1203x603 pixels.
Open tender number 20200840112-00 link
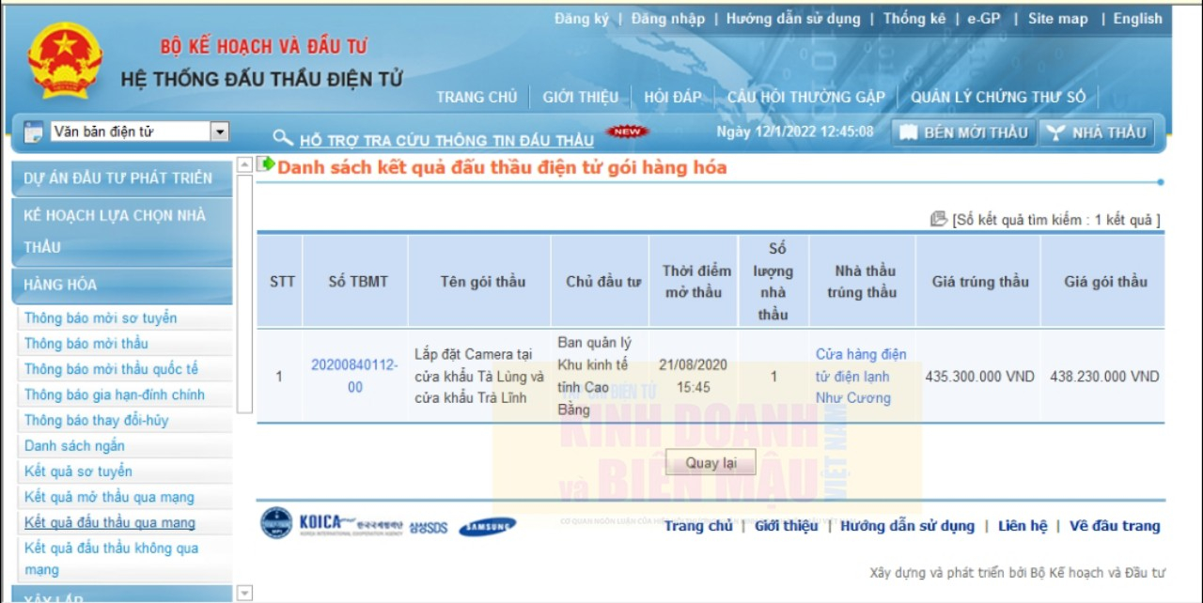(x=354, y=376)
